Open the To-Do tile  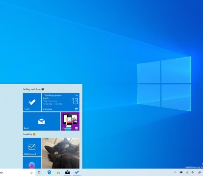point(32,102)
